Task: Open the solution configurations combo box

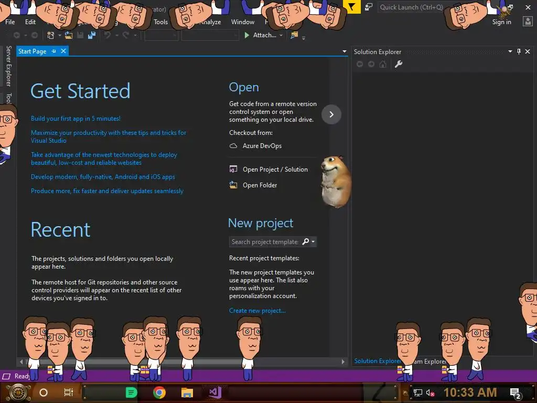Action: tap(161, 35)
